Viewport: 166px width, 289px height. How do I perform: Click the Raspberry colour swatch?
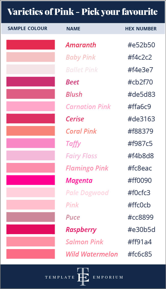point(30,229)
